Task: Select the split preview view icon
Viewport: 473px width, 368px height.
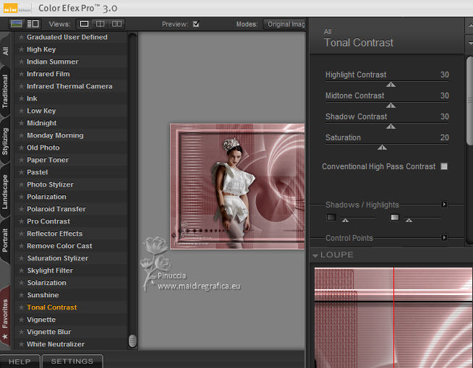Action: click(x=101, y=24)
